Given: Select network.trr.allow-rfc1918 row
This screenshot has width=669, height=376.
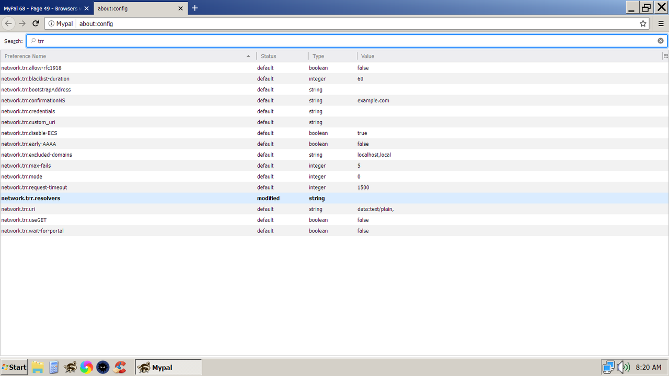Looking at the screenshot, I should pos(334,68).
